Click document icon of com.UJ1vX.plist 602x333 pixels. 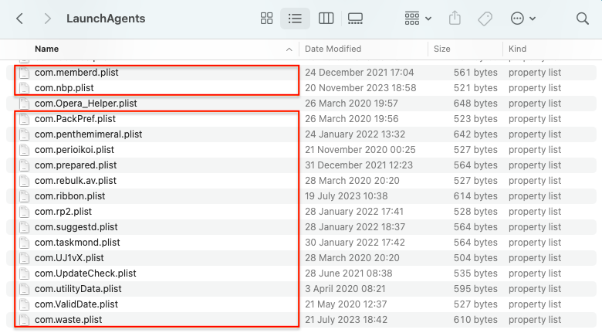point(24,257)
